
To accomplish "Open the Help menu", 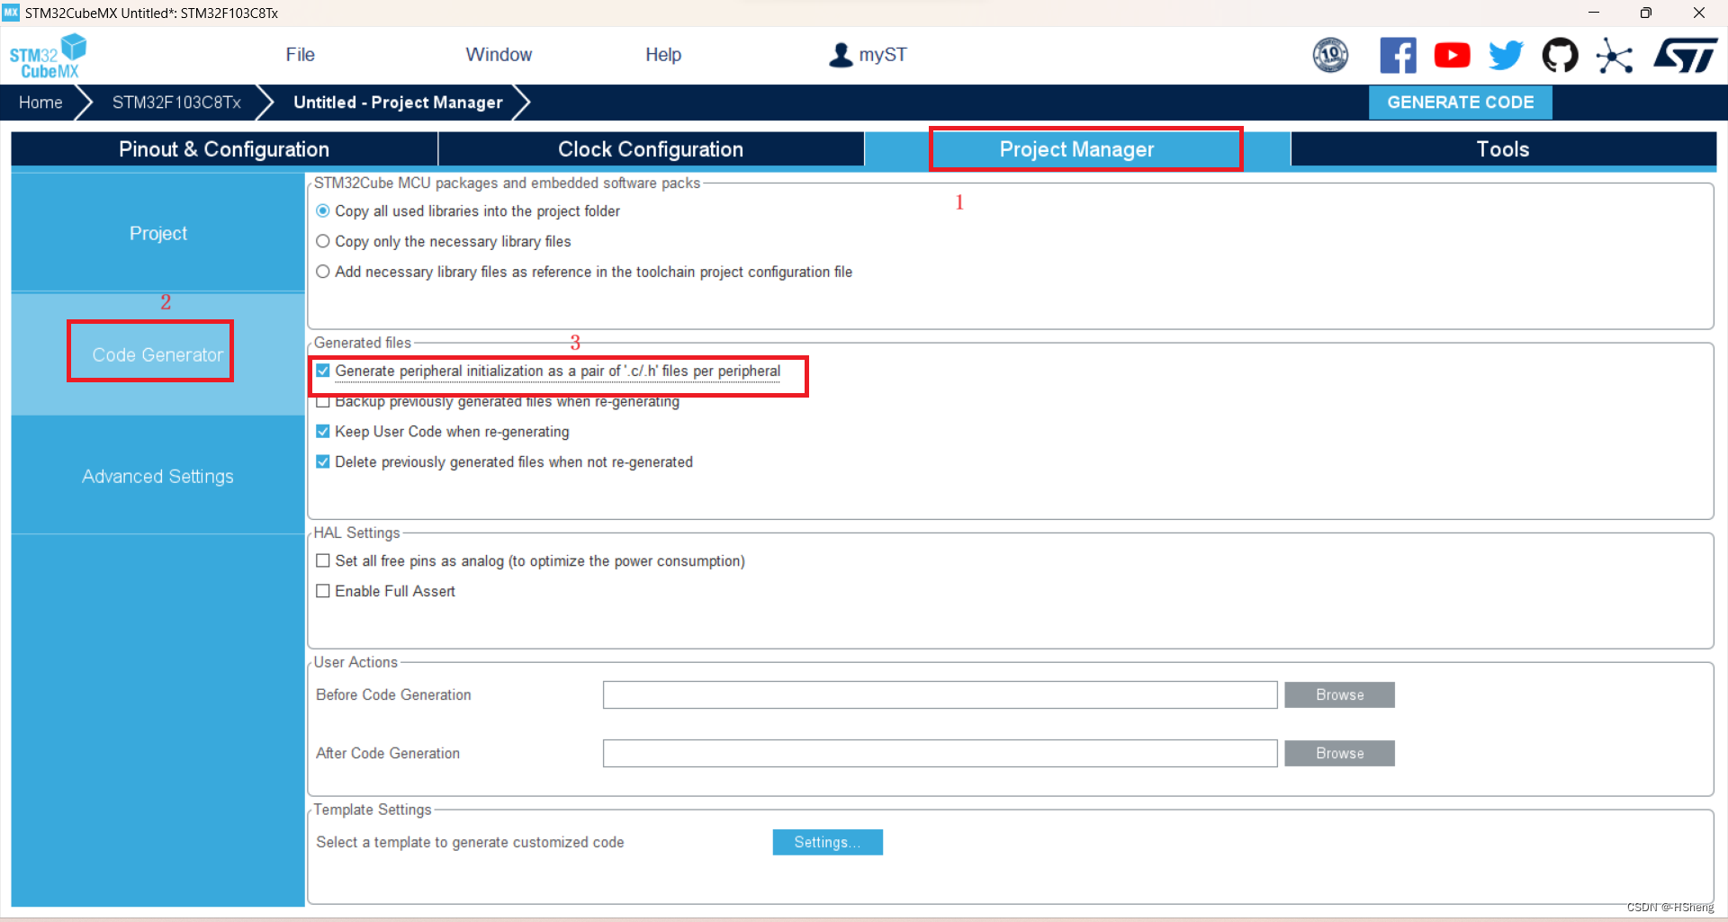I will [663, 55].
